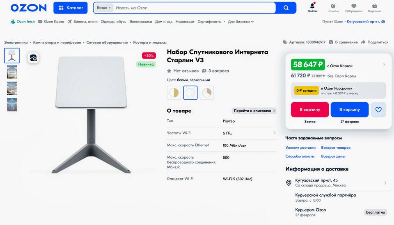Select the second product thumbnail image
394x225 pixels.
click(12, 72)
